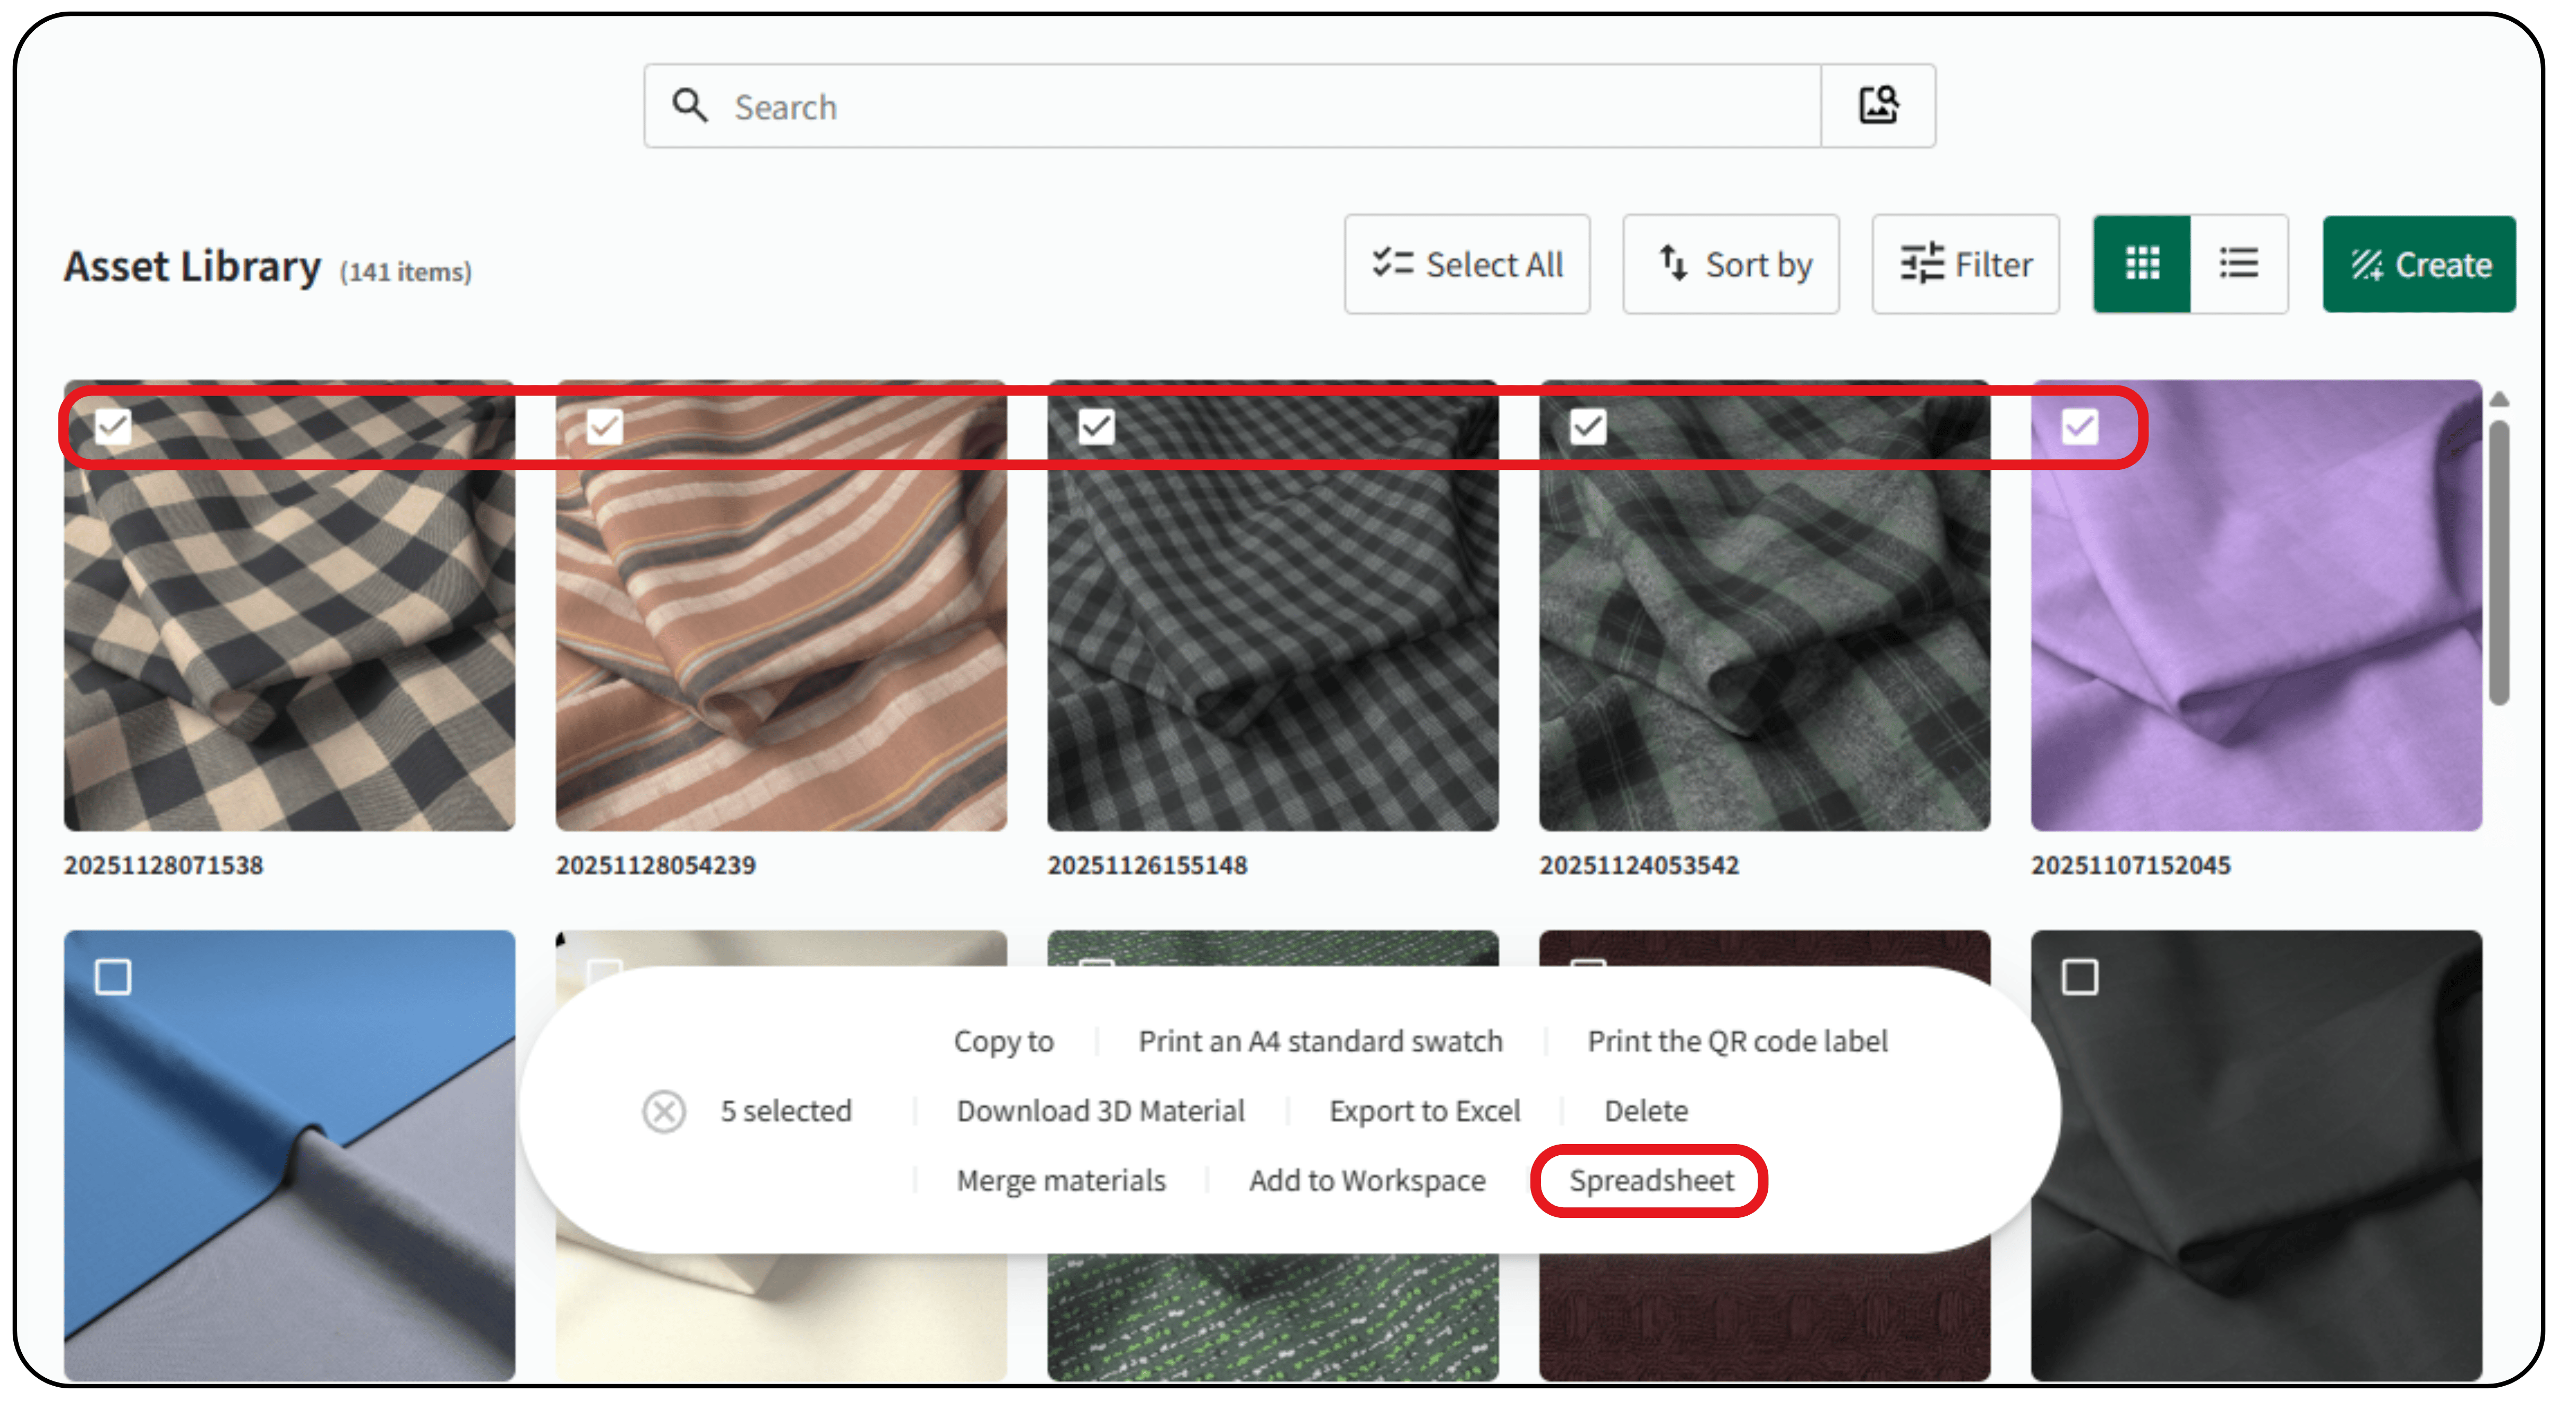Open the Sort by dropdown
The image size is (2576, 1409).
pos(1730,264)
